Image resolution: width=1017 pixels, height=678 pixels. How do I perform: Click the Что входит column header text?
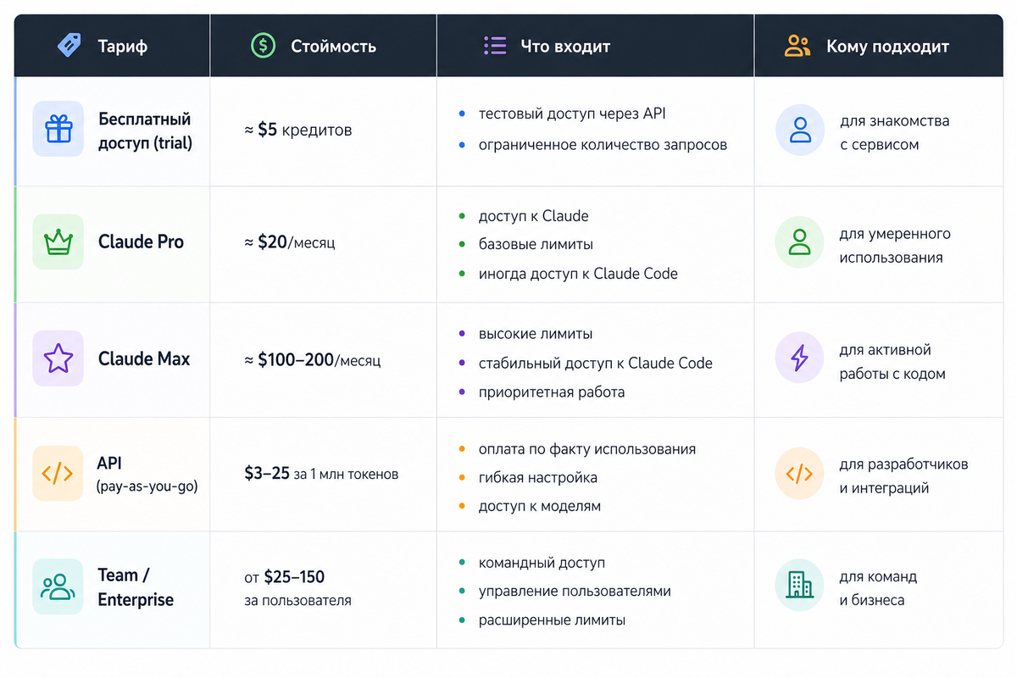(565, 47)
